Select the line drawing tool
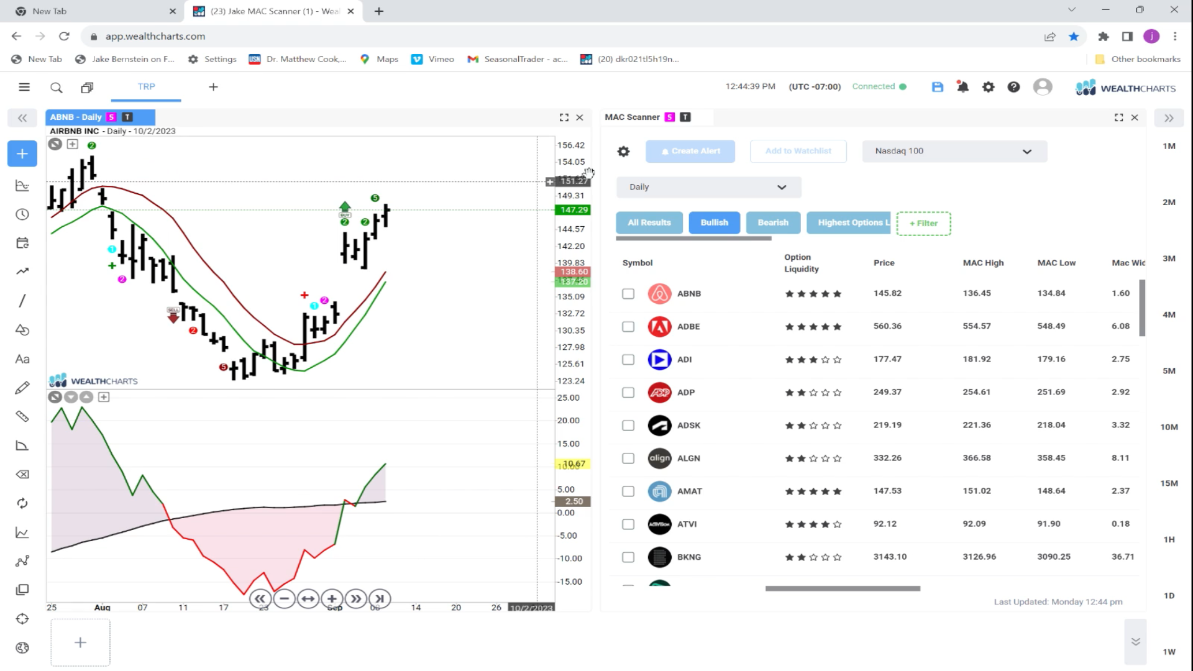 point(22,301)
